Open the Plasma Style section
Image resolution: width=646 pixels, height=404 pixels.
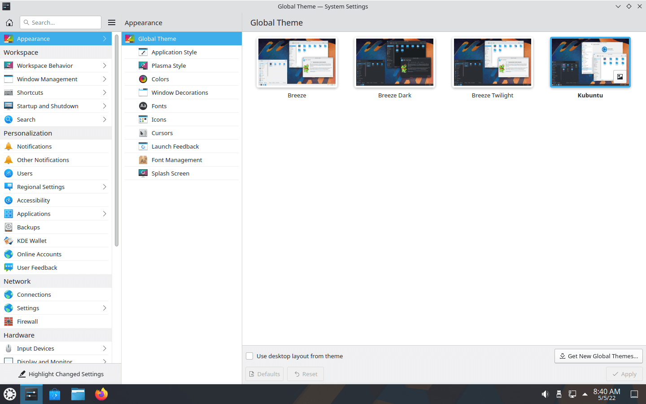coord(169,66)
